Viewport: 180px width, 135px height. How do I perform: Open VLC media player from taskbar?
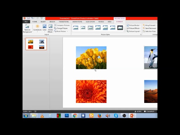pyautogui.click(x=42, y=116)
